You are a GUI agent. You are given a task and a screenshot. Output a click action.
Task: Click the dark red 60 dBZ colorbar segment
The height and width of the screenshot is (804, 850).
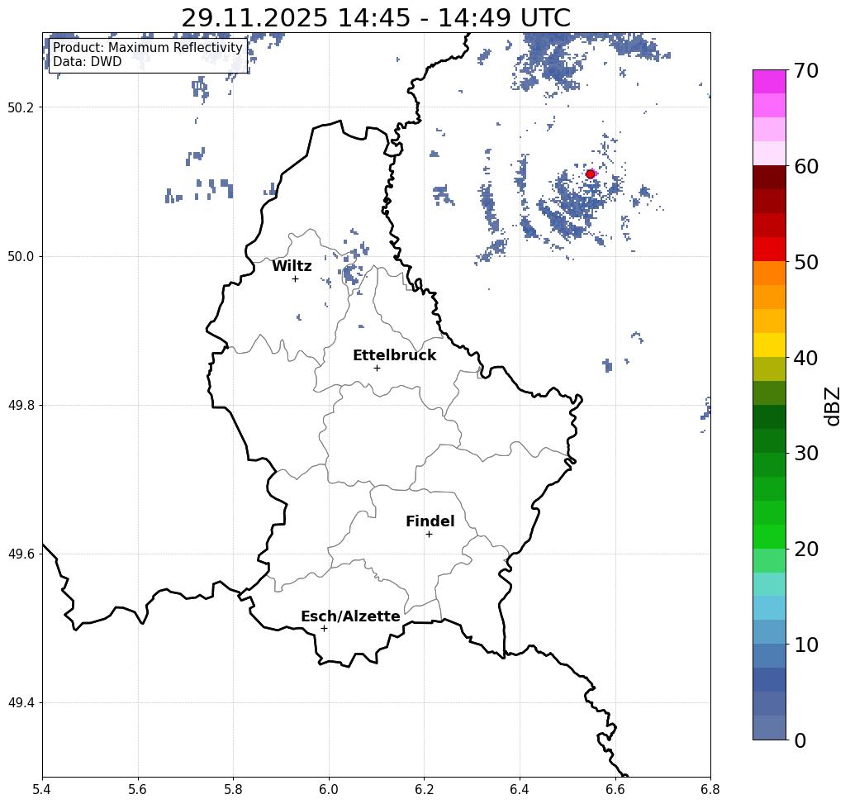[x=769, y=178]
